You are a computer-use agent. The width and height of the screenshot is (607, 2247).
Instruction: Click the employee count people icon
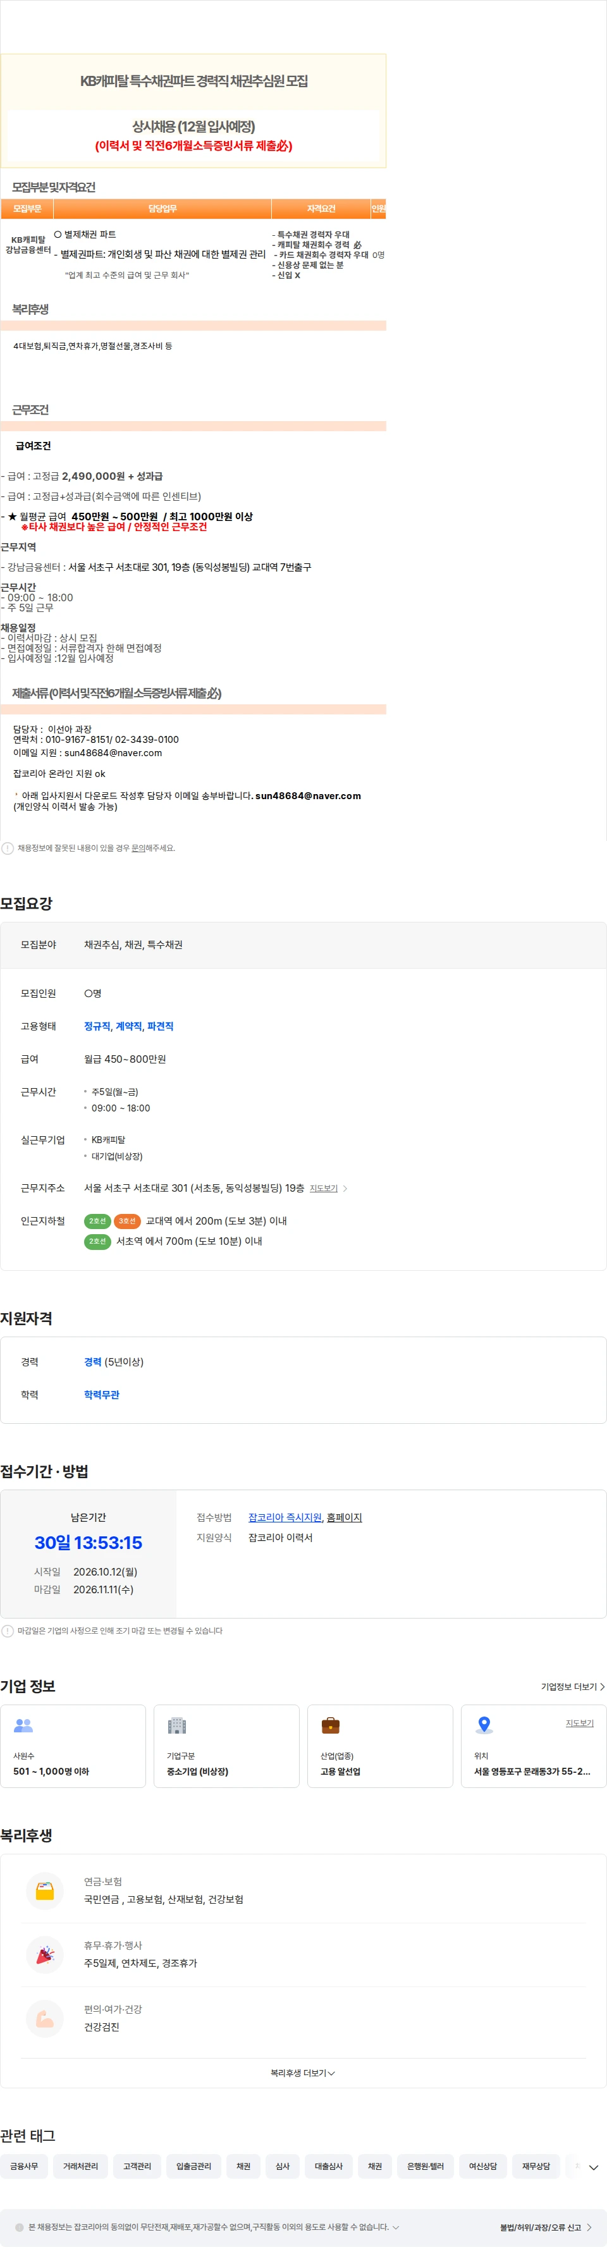tap(23, 1725)
